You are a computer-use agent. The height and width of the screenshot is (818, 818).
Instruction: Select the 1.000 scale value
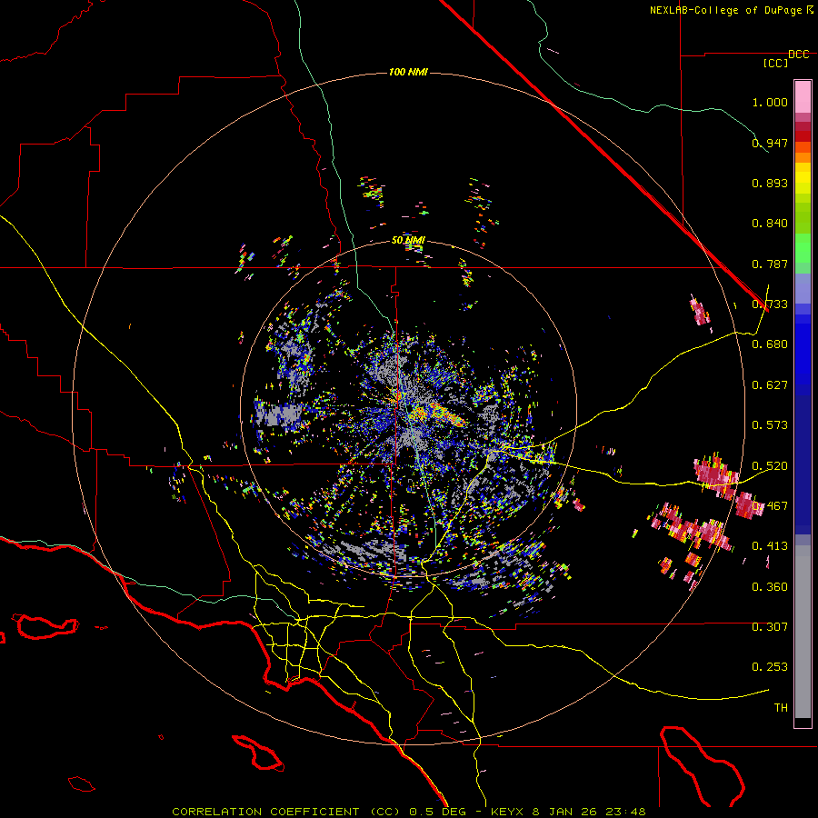770,102
